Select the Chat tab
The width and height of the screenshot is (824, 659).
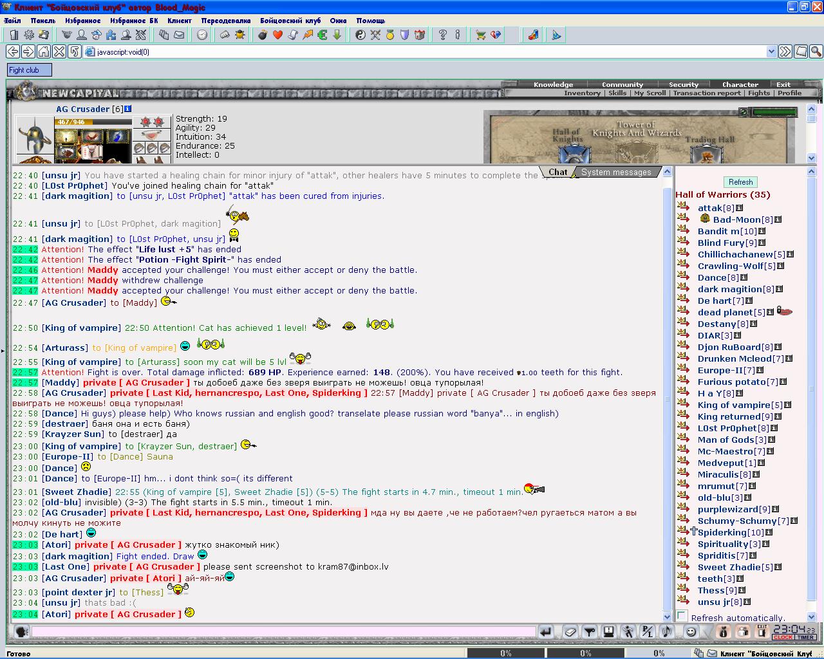(557, 172)
